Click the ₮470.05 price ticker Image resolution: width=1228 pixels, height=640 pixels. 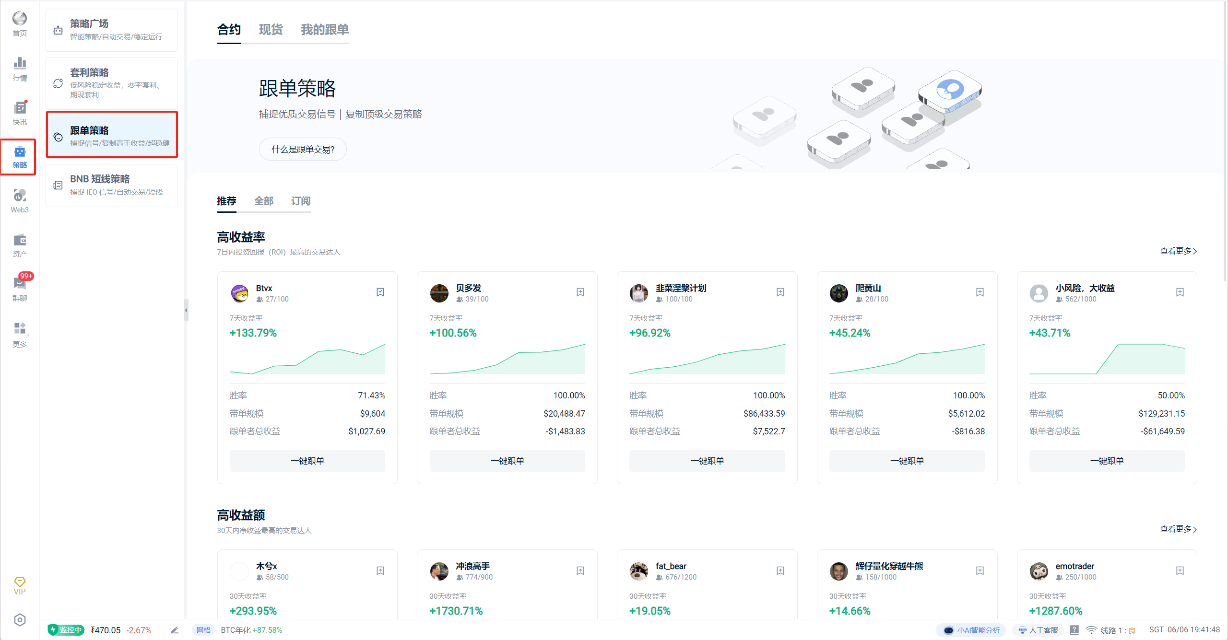(106, 630)
